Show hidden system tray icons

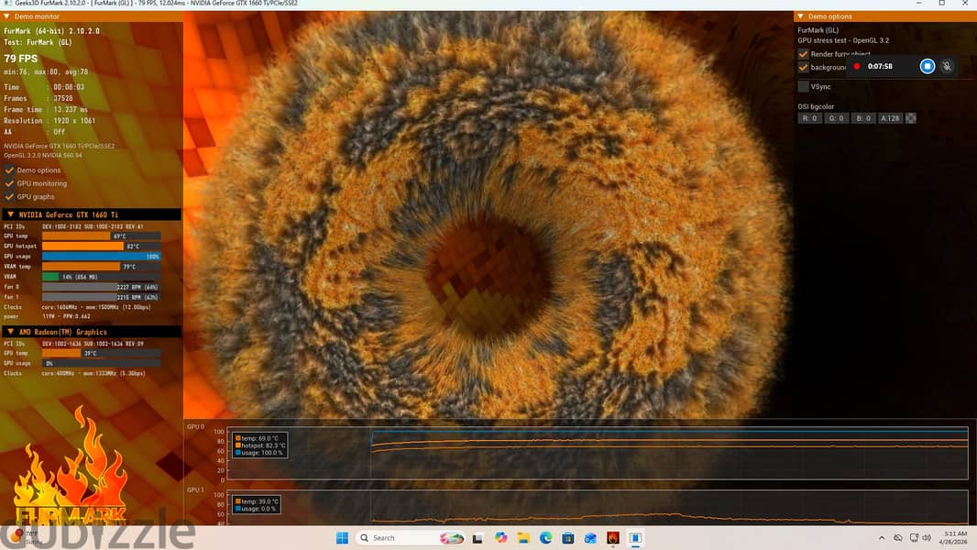click(x=882, y=537)
